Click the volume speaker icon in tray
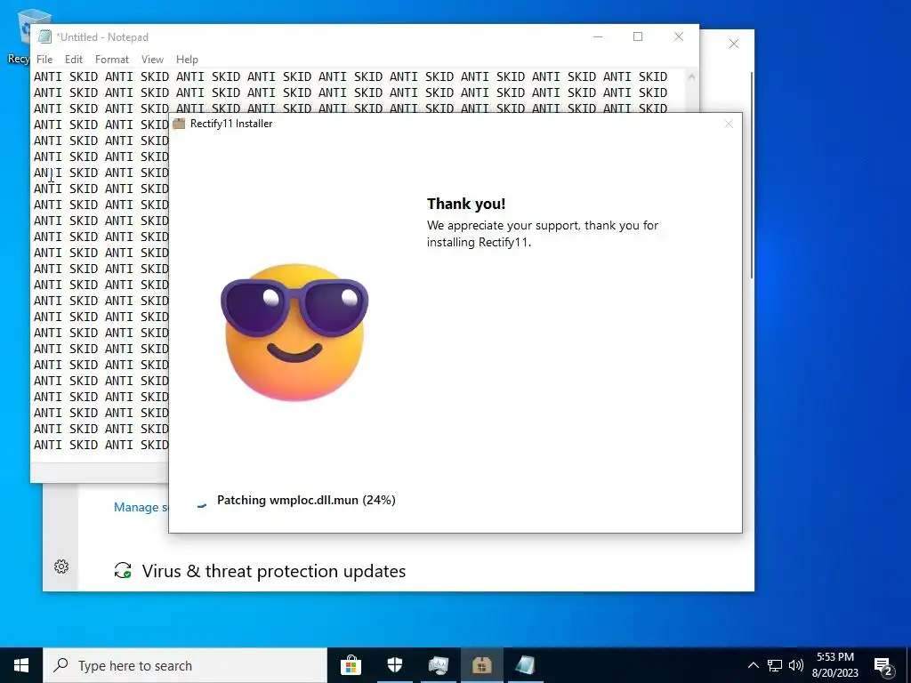 click(796, 665)
